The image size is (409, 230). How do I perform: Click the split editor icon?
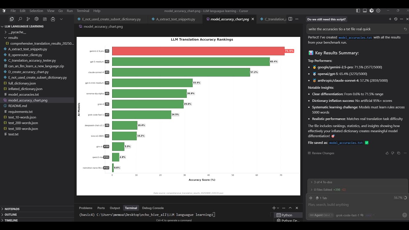point(290,19)
